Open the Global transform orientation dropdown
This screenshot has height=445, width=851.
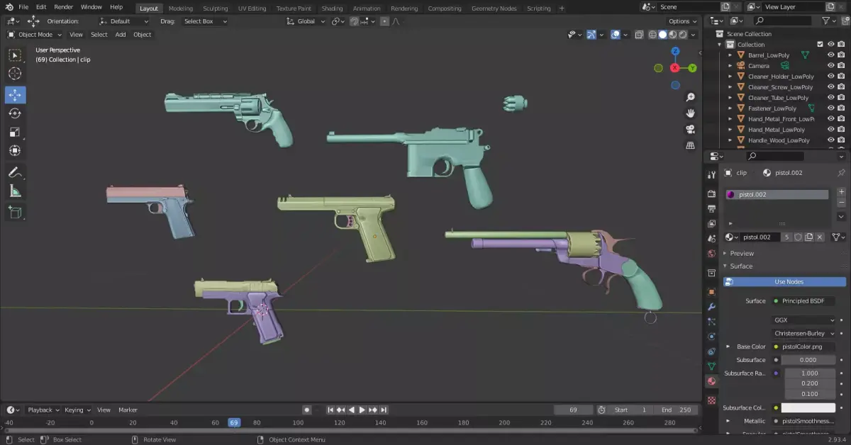pyautogui.click(x=306, y=21)
